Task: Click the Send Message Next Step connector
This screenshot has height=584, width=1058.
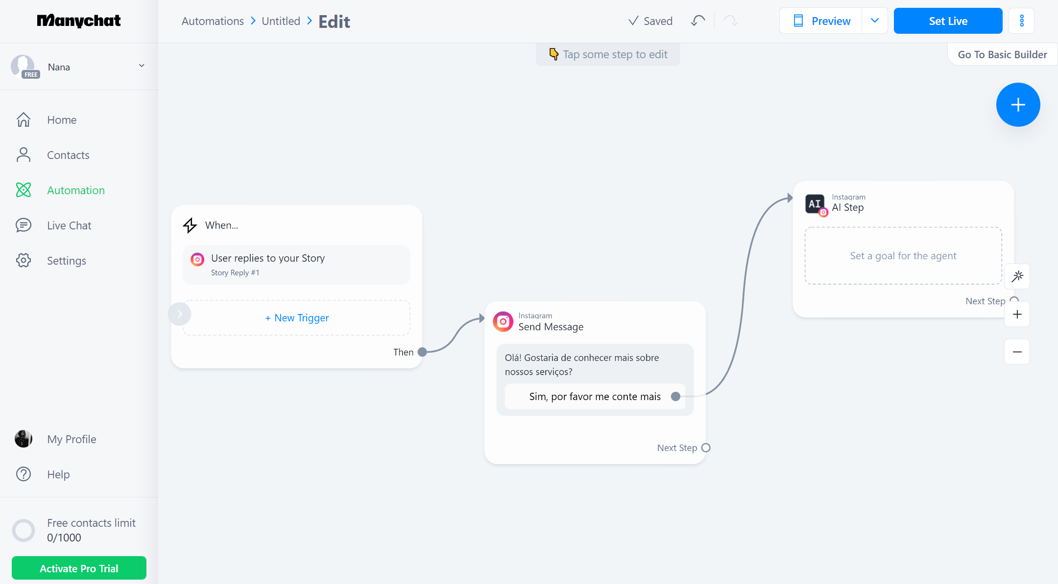Action: [706, 448]
